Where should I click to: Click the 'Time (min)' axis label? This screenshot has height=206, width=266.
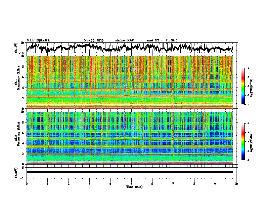click(134, 187)
